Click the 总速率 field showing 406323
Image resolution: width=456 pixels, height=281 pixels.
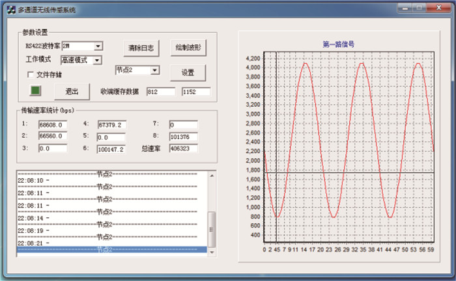[x=184, y=148]
